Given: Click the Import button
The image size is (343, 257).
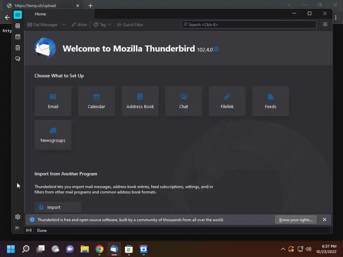Looking at the screenshot, I should click(58, 207).
